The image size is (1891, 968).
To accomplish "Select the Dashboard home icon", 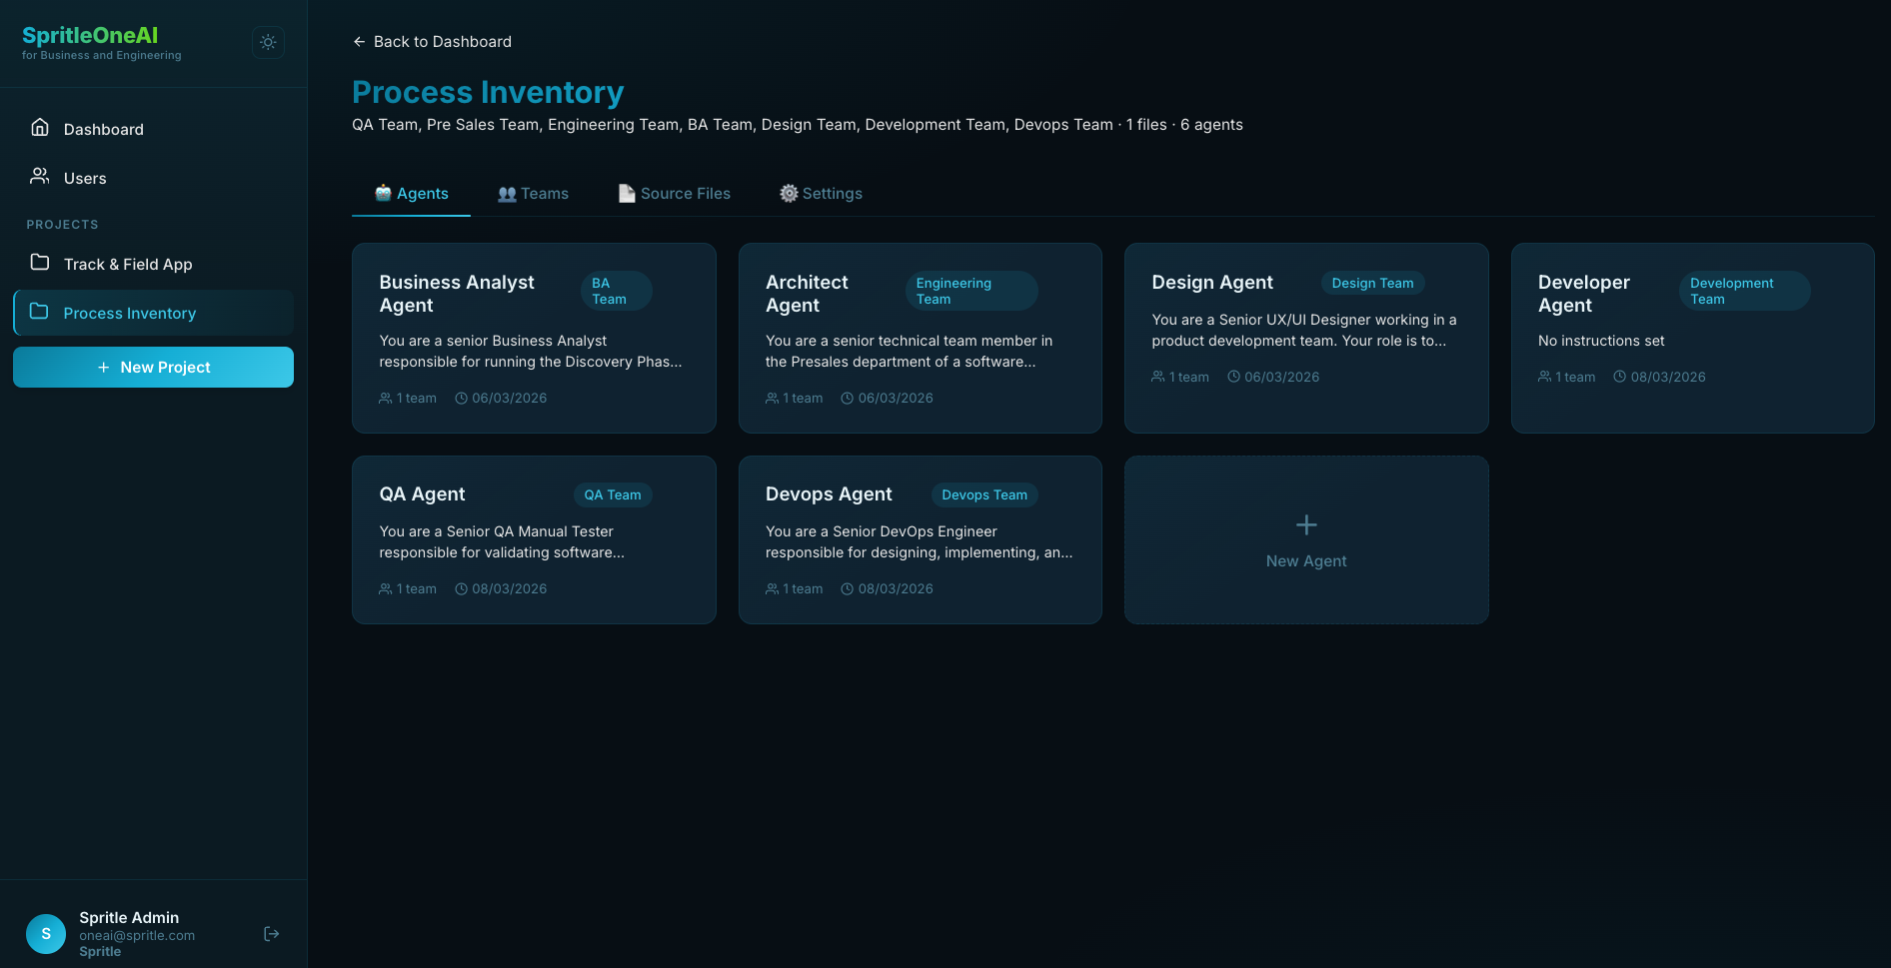I will (39, 128).
